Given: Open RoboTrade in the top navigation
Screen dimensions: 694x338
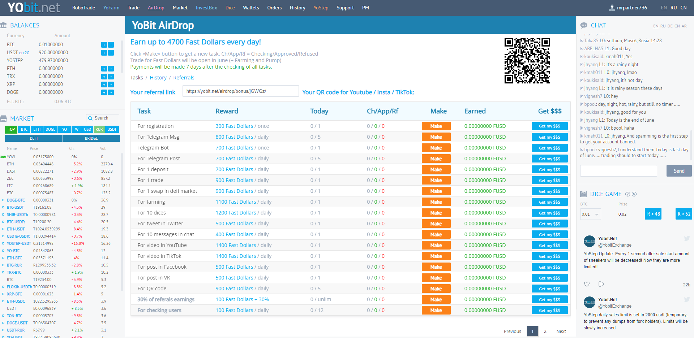Looking at the screenshot, I should (83, 8).
